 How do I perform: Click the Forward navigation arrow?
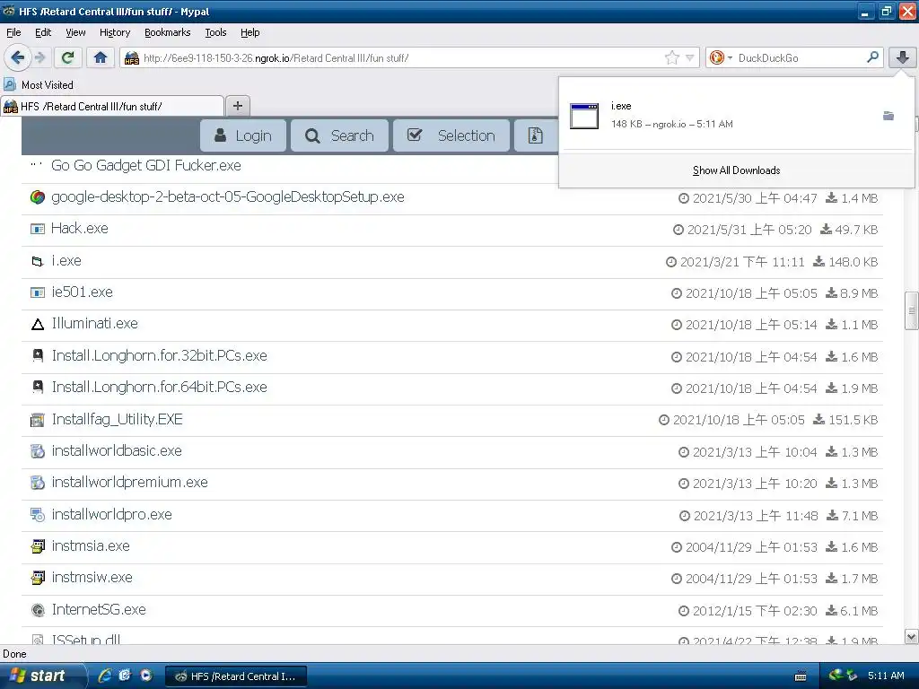[39, 57]
